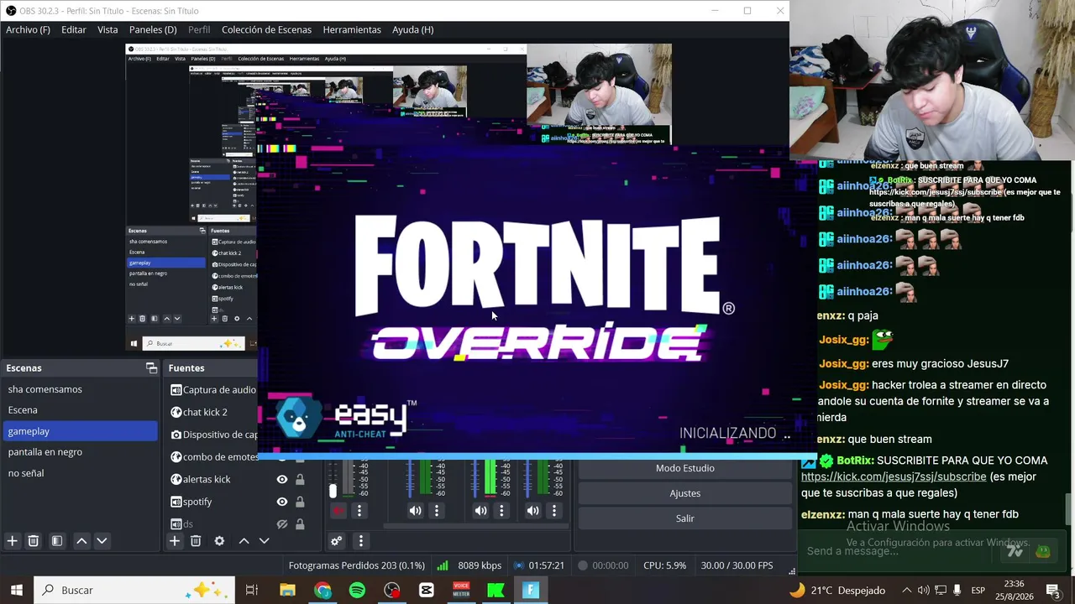This screenshot has width=1075, height=604.
Task: Click the Salir button
Action: coord(685,518)
